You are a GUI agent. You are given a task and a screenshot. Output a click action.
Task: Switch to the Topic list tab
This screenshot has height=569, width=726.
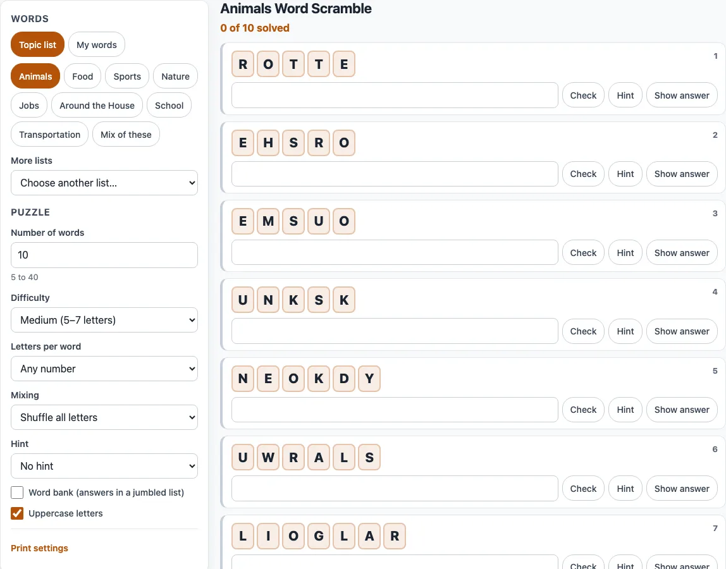(37, 44)
